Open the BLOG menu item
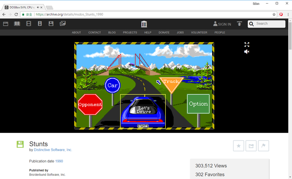Image resolution: width=292 pixels, height=179 pixels. (112, 32)
